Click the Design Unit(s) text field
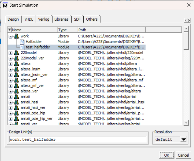 click(x=78, y=140)
